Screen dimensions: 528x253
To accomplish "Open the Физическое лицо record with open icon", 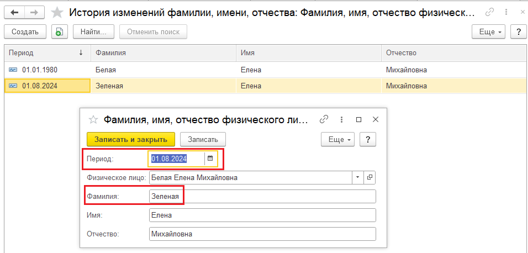I will [x=369, y=177].
